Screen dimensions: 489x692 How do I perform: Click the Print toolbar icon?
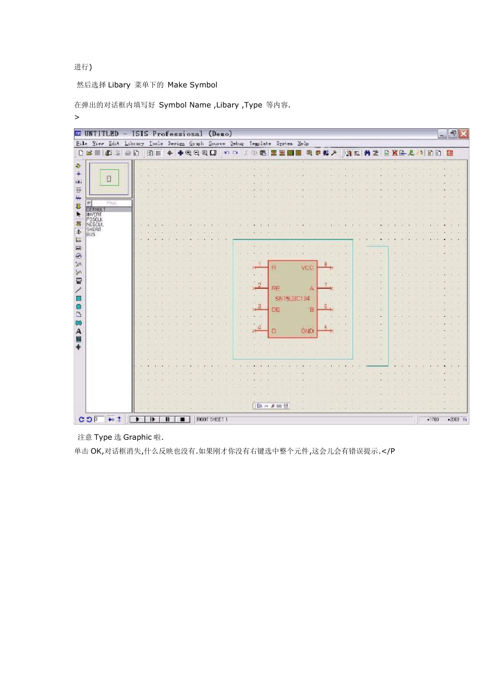[x=128, y=153]
